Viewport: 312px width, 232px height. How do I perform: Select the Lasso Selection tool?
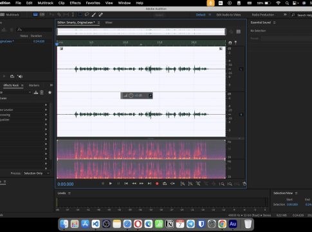click(x=87, y=14)
